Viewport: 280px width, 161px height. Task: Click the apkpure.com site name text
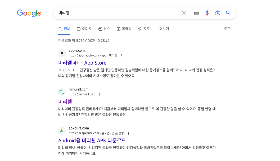coord(79,128)
